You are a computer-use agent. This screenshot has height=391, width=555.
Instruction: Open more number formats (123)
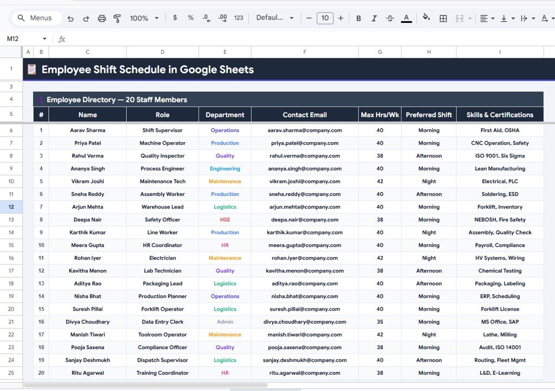[238, 18]
